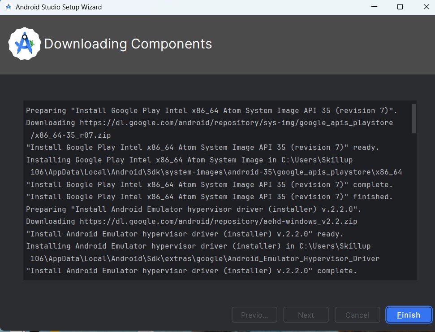Click the empty scrollbar track below the thumb
This screenshot has height=332, width=435.
pyautogui.click(x=413, y=205)
